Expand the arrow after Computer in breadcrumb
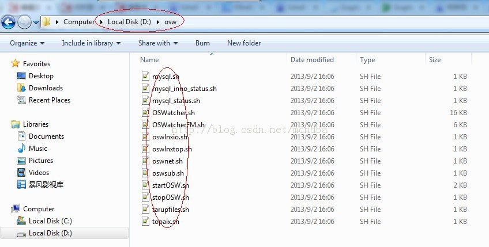This screenshot has height=247, width=489. [101, 22]
